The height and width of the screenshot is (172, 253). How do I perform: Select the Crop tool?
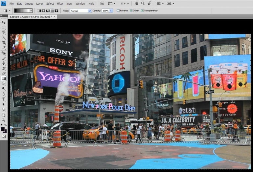tap(4, 43)
